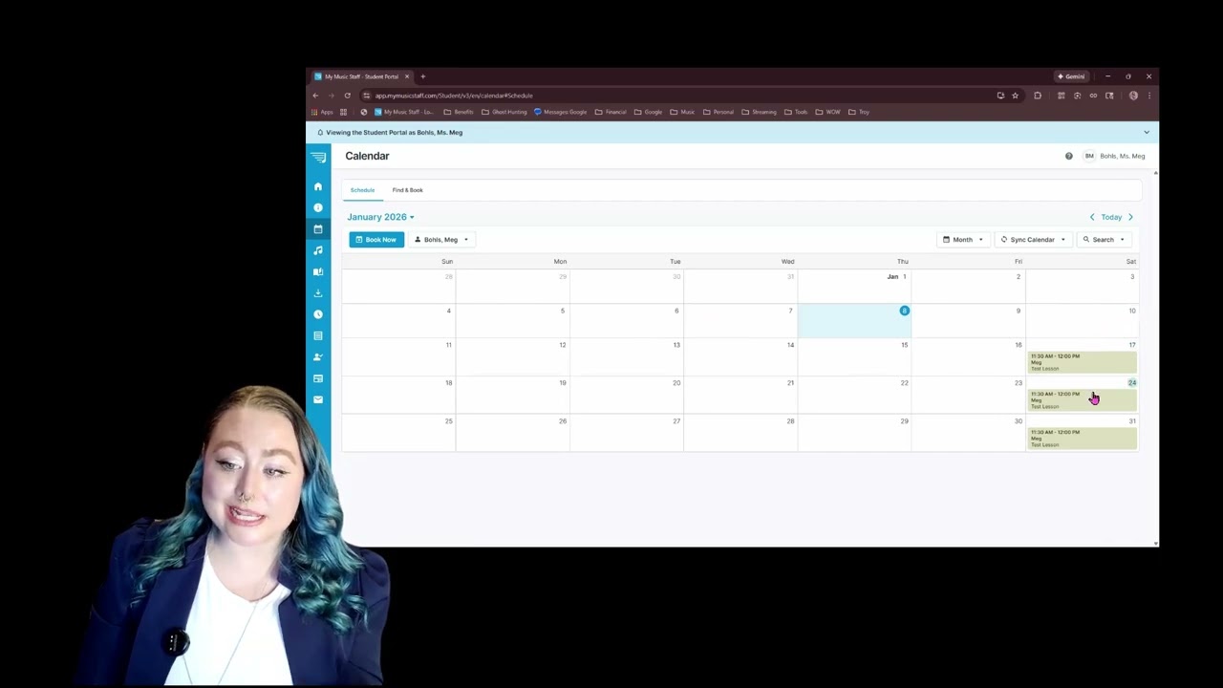Open the Streaming bookmarks folder
The width and height of the screenshot is (1223, 688).
[759, 112]
